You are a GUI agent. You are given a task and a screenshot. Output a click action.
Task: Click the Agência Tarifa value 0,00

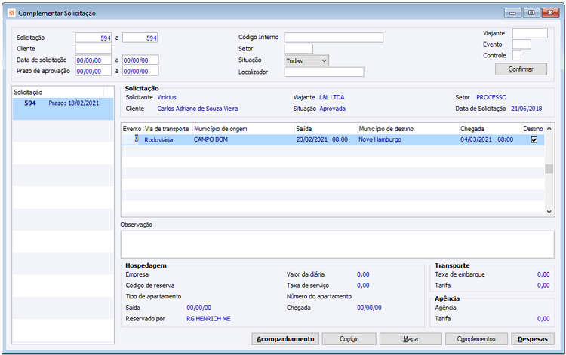(543, 319)
